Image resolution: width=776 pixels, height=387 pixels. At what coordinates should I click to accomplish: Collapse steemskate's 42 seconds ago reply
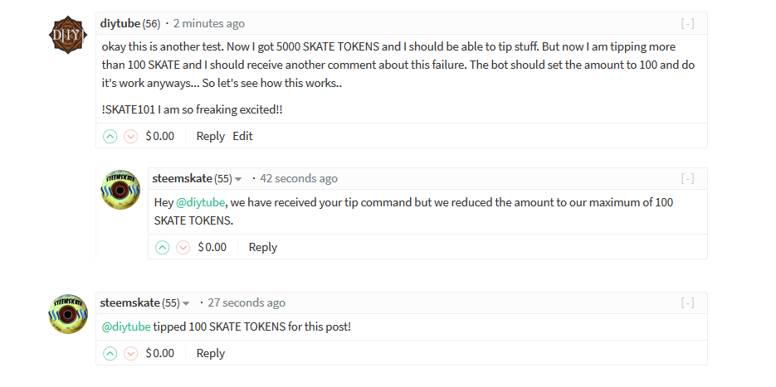687,178
